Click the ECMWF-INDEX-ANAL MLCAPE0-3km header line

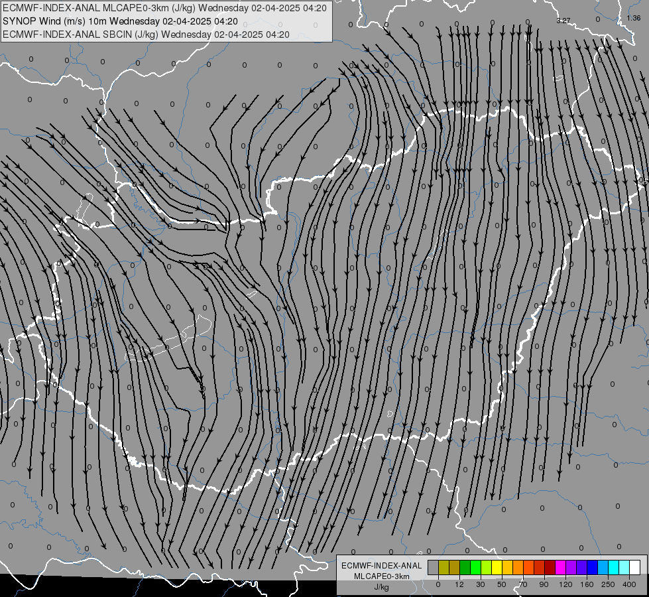(x=164, y=8)
